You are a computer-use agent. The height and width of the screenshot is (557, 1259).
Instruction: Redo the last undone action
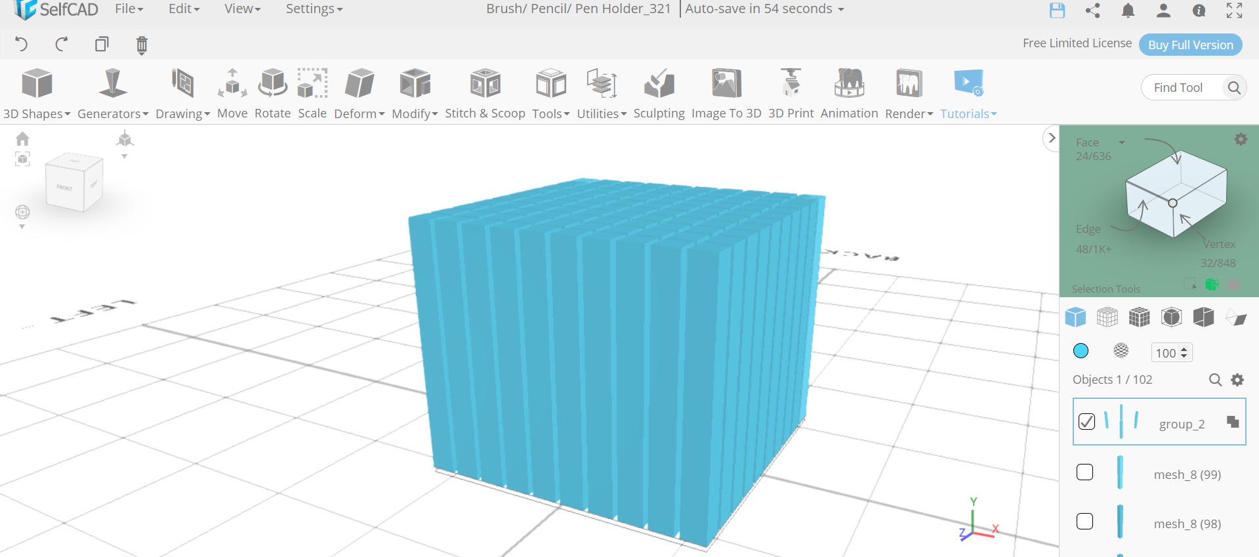pyautogui.click(x=62, y=45)
